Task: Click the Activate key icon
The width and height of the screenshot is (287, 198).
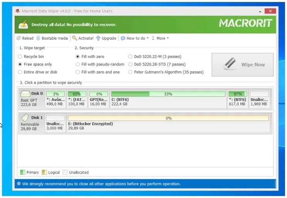Action: click(75, 38)
